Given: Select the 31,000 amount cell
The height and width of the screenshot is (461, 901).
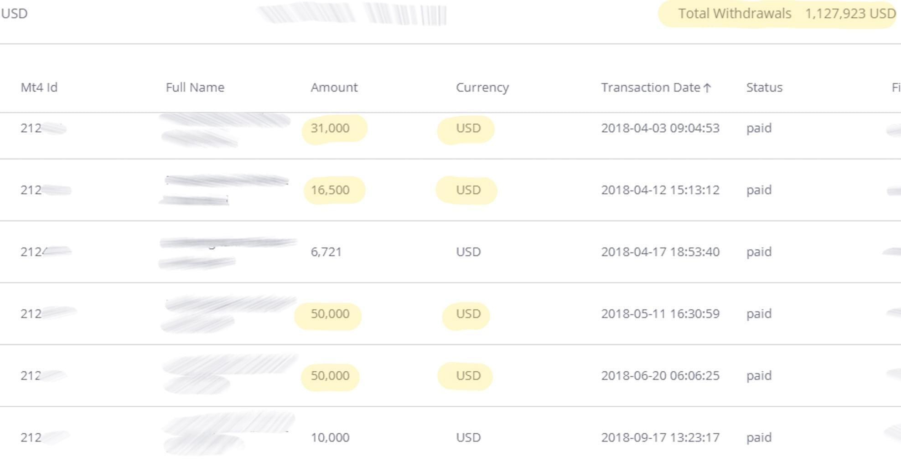Looking at the screenshot, I should [x=330, y=128].
